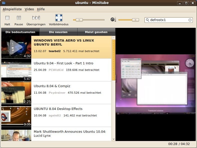
Task: Mute audio using the speaker icon
Action: tap(113, 20)
